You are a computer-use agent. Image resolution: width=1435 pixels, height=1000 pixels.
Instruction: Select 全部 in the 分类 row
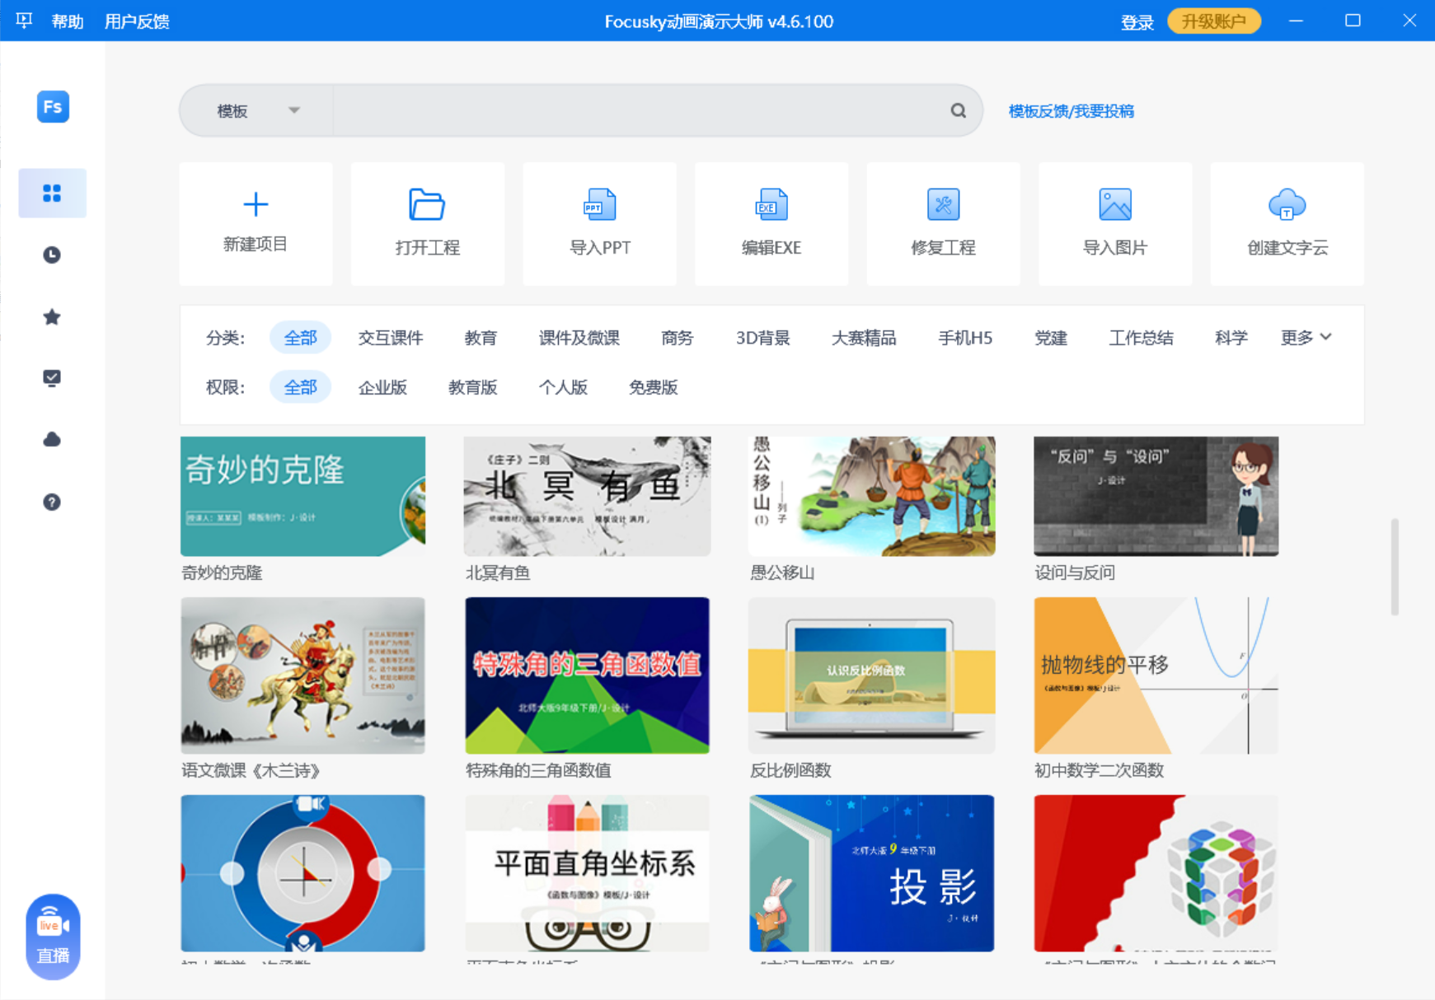[x=300, y=338]
